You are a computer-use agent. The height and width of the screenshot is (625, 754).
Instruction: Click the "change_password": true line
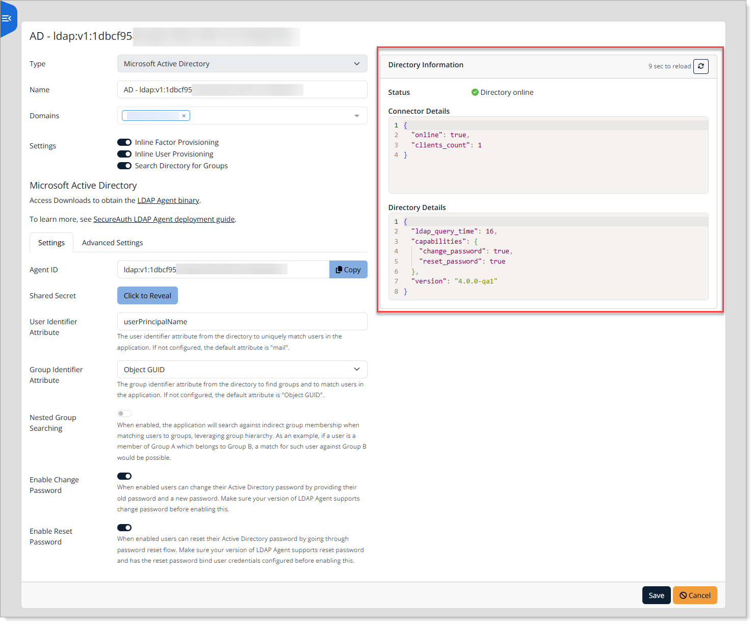click(465, 251)
